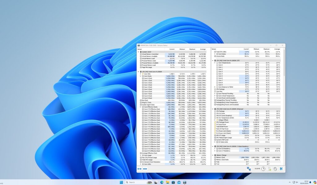Click the Windows Start button on taskbar
The height and width of the screenshot is (185, 317).
point(121,182)
